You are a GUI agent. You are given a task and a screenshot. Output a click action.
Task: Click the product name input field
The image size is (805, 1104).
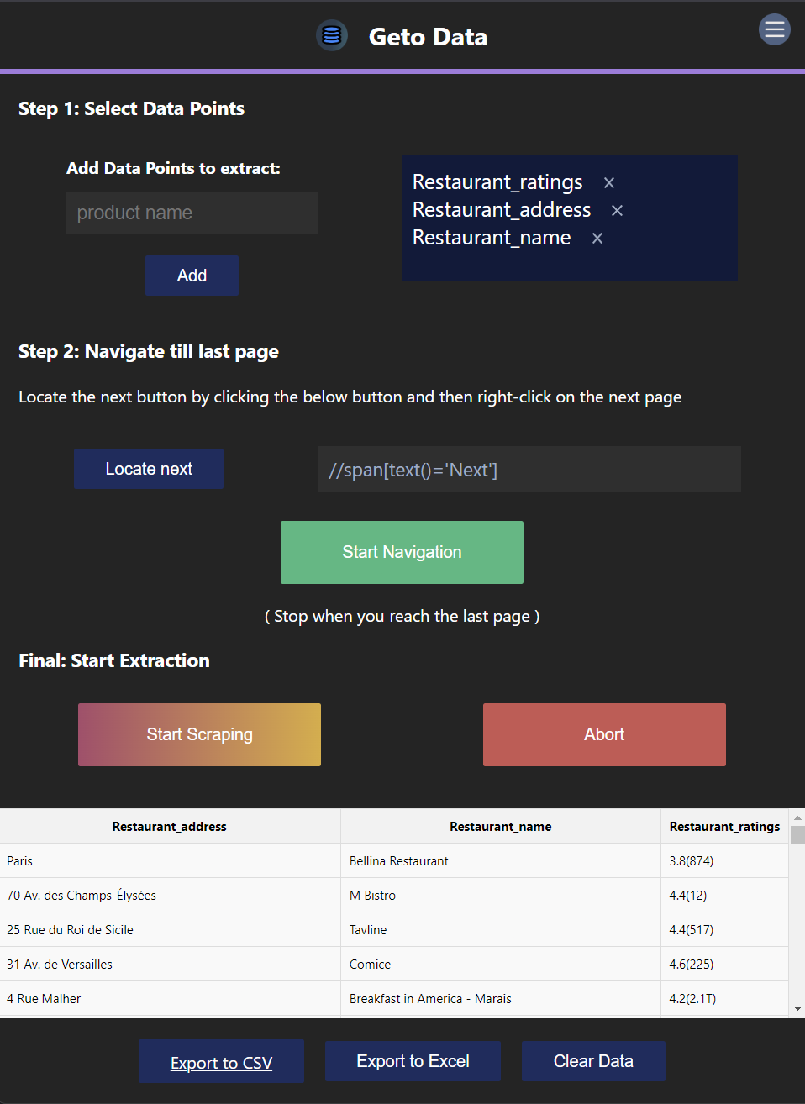click(192, 213)
